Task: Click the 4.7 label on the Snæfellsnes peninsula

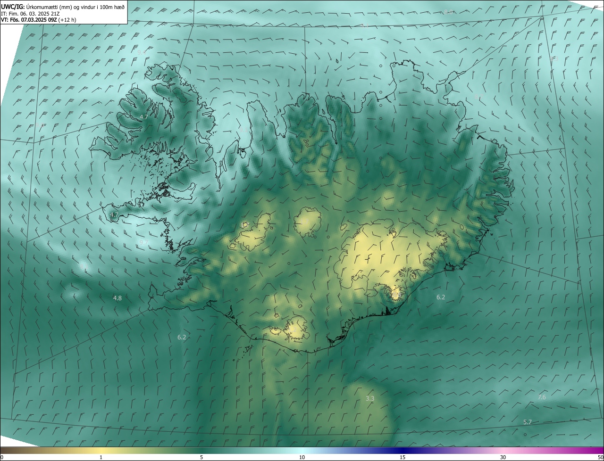Action: [x=114, y=215]
